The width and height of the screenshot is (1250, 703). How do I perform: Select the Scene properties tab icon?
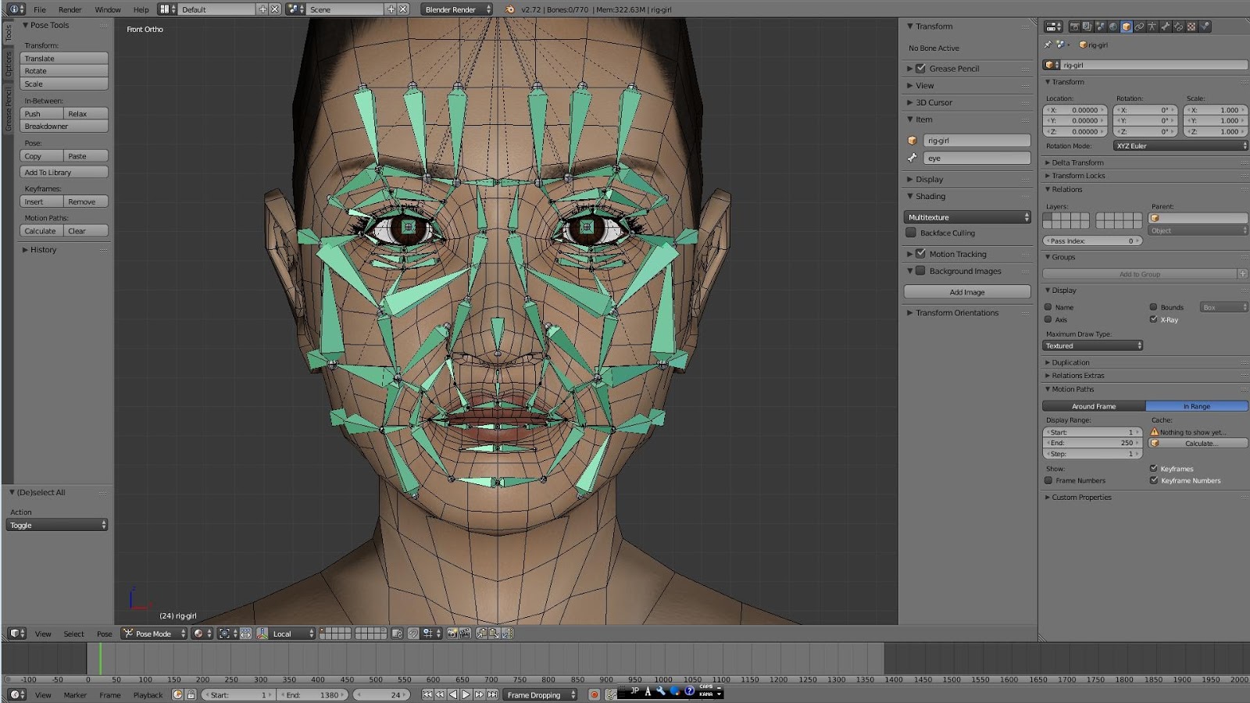coord(1100,27)
